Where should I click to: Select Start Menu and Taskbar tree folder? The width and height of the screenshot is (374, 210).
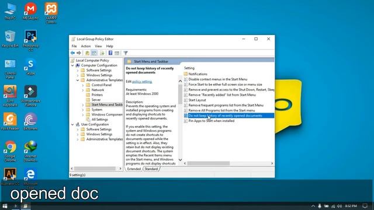(x=107, y=105)
